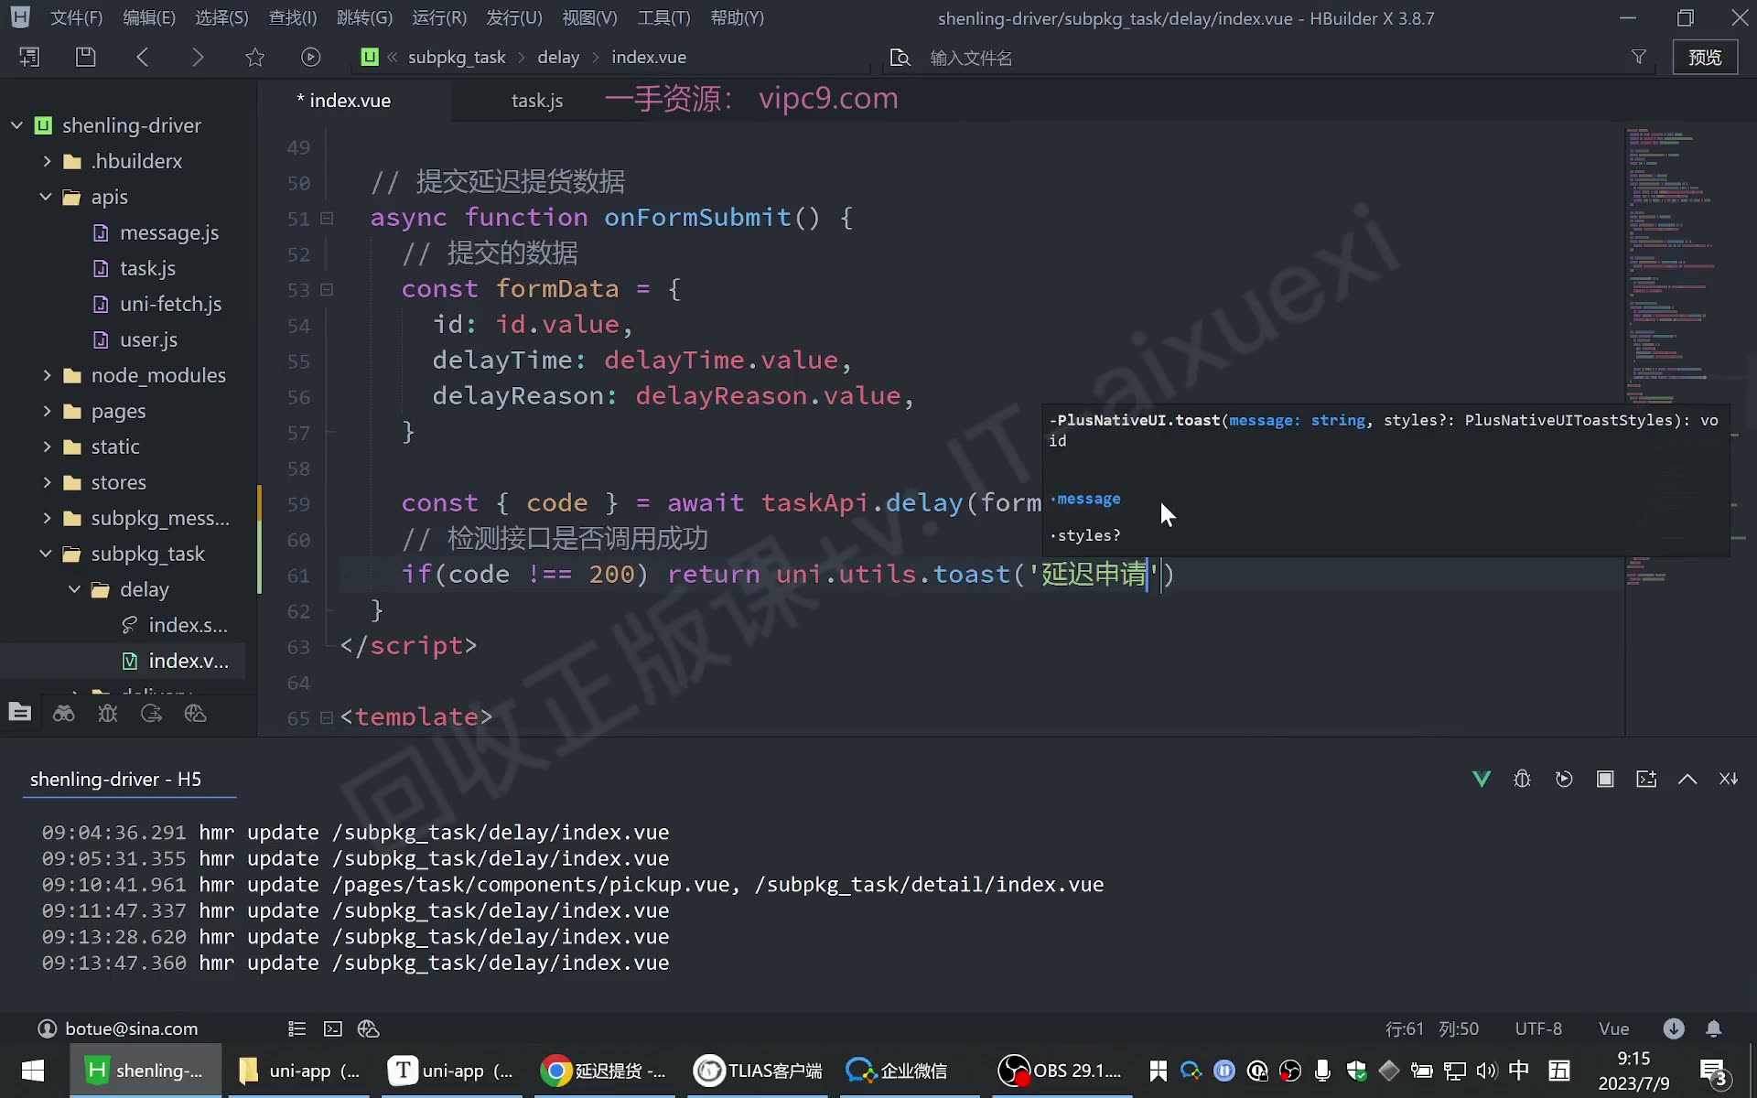This screenshot has height=1098, width=1757.
Task: Stop the running shenling-driver console
Action: [1605, 779]
